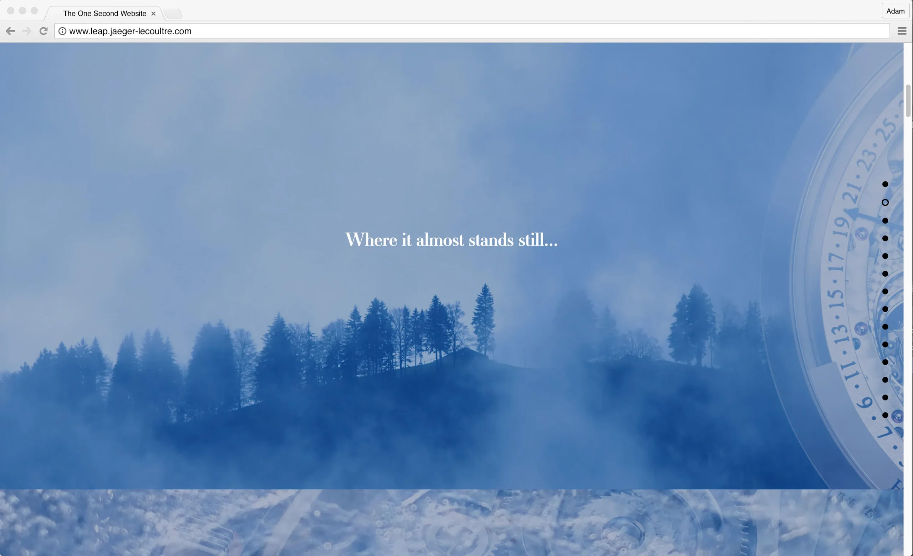This screenshot has width=913, height=556.
Task: Click the new tab plus icon
Action: [x=171, y=13]
